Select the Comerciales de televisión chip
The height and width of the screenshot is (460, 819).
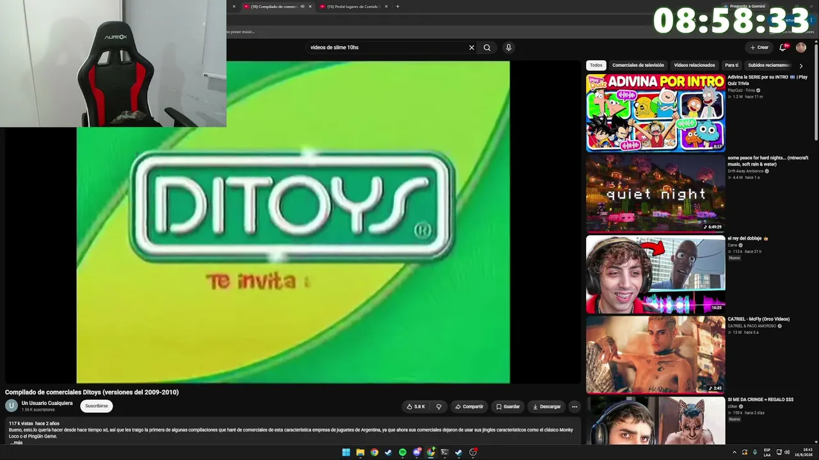pyautogui.click(x=638, y=65)
